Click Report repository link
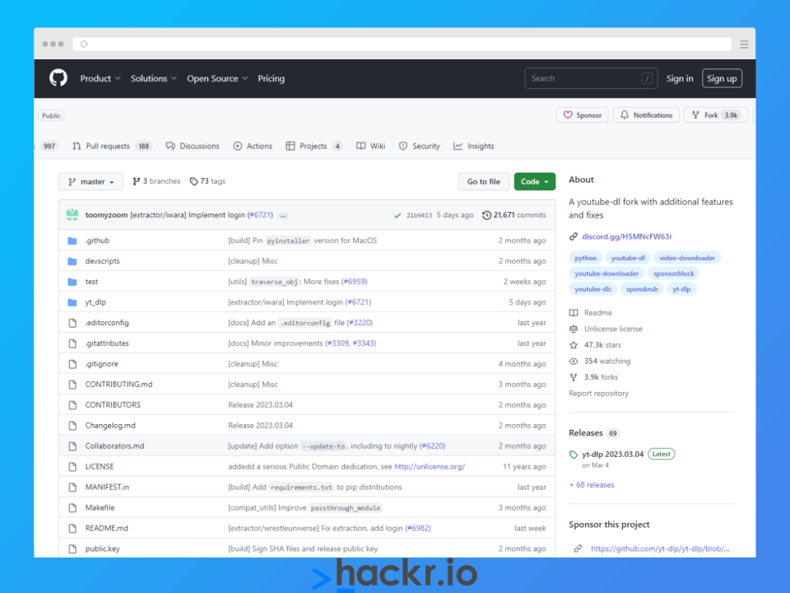The image size is (790, 593). pyautogui.click(x=598, y=394)
